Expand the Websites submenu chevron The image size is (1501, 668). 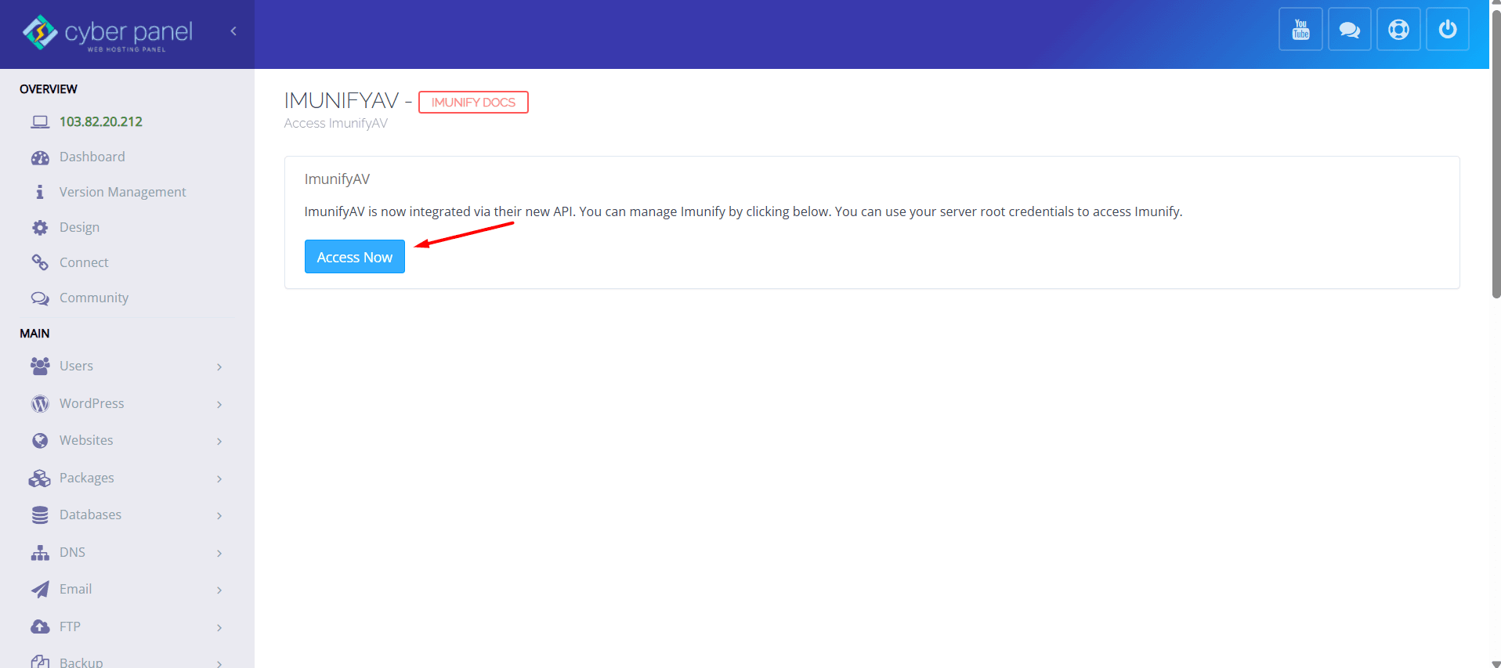coord(219,441)
